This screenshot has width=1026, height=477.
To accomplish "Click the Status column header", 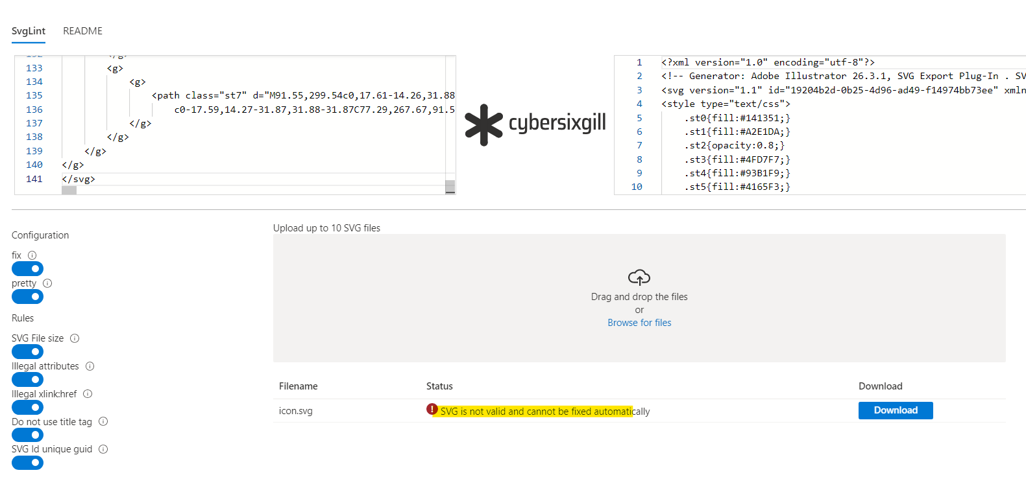I will point(439,386).
